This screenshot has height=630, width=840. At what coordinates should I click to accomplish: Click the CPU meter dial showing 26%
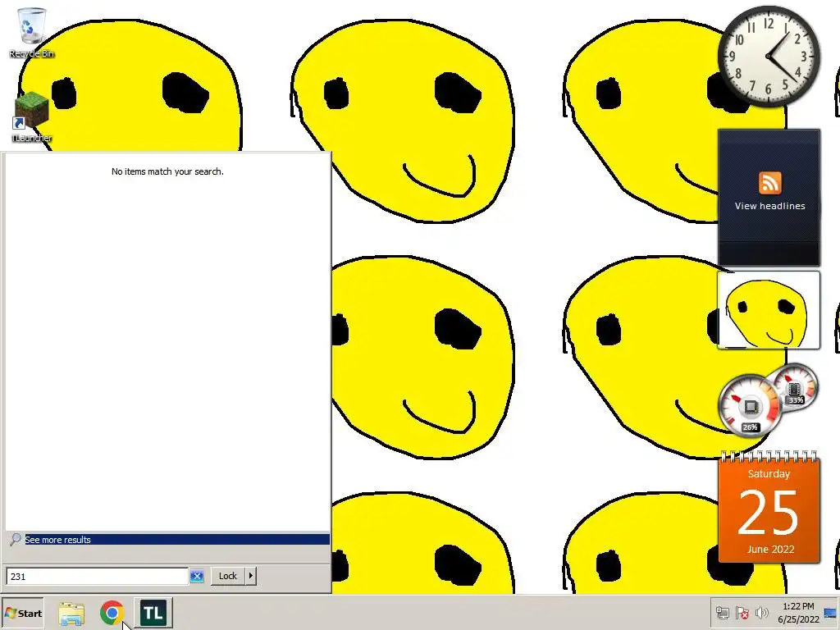click(x=750, y=405)
